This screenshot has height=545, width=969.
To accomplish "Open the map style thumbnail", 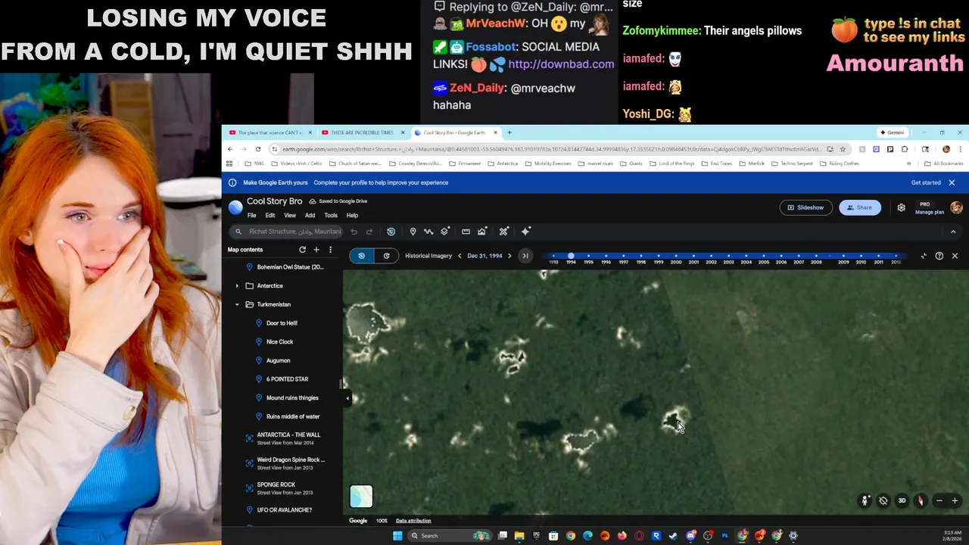I will click(x=361, y=497).
